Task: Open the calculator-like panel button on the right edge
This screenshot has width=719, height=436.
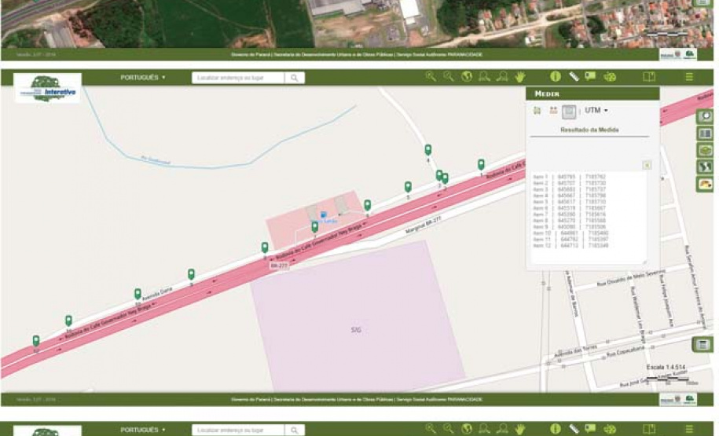Action: (703, 344)
